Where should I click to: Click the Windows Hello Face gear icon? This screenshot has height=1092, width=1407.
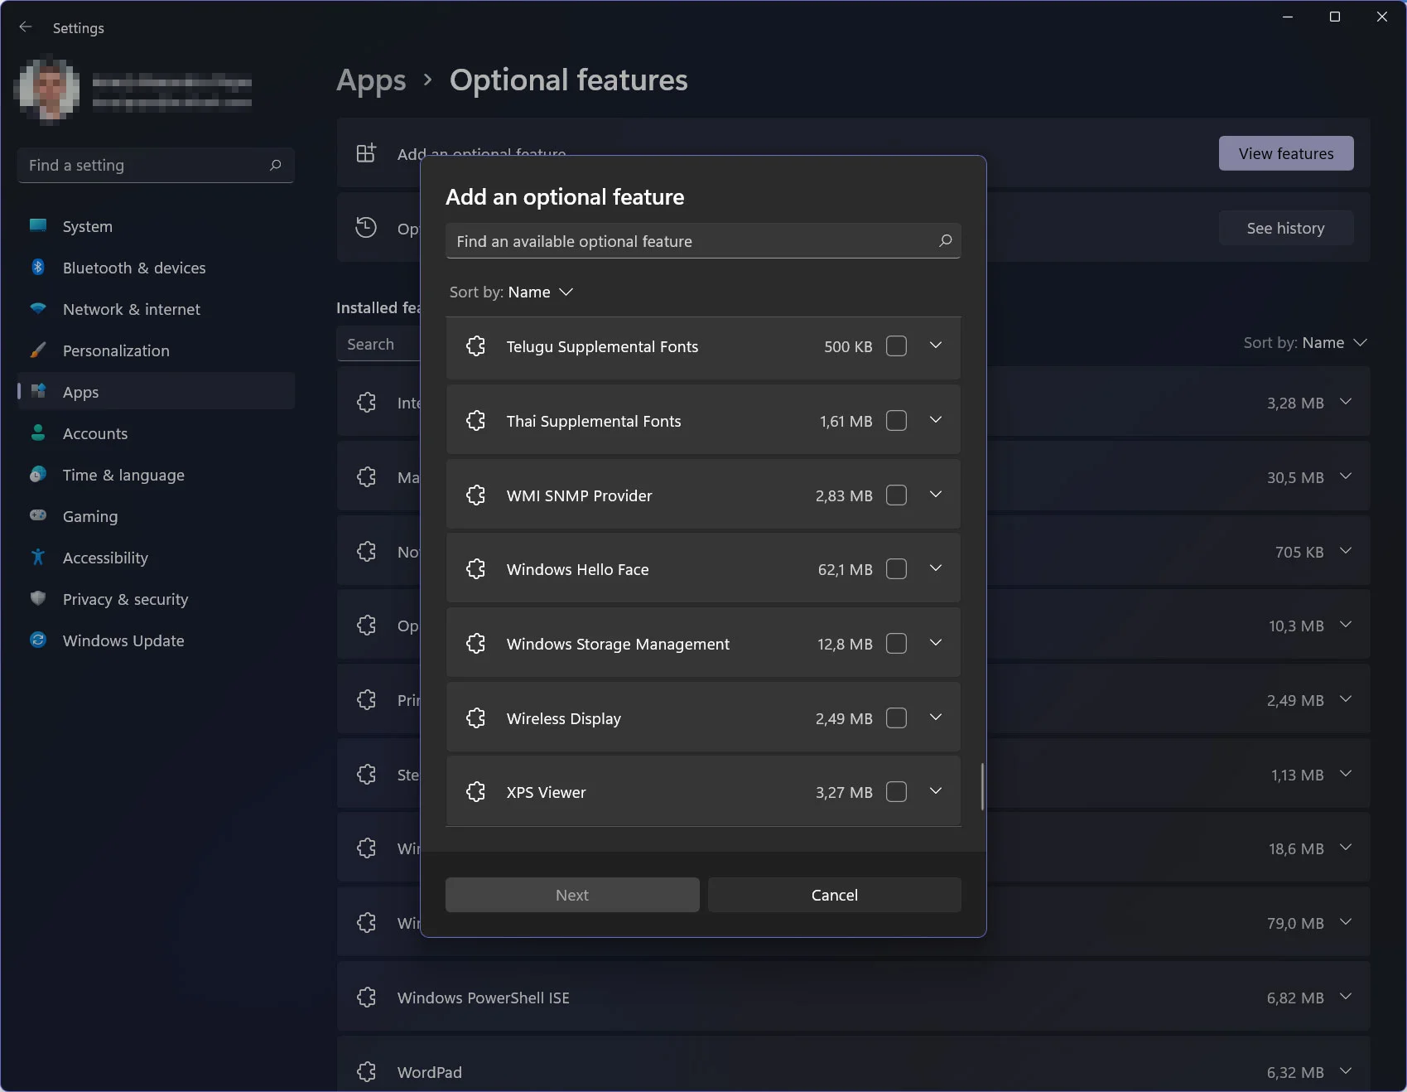476,569
